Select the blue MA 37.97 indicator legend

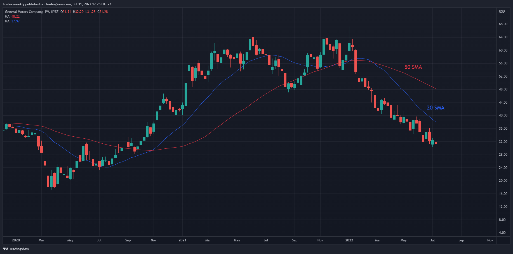(12, 21)
